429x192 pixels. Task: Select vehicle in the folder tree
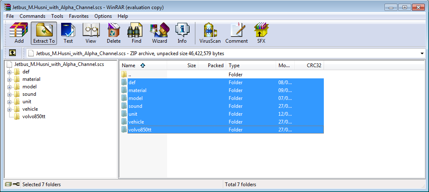coord(30,109)
